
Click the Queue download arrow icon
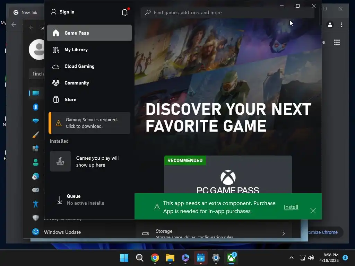coord(60,200)
